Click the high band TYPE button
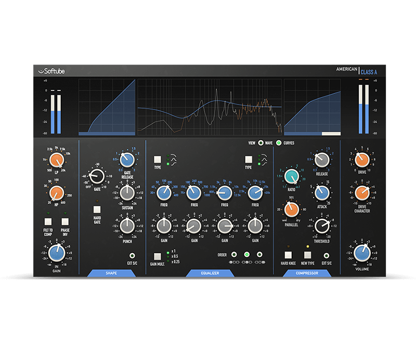This screenshot has width=416, height=343. (x=249, y=160)
